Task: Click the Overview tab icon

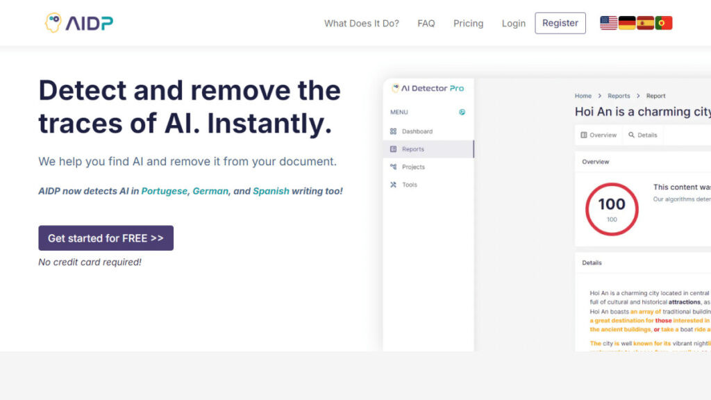Action: [583, 135]
